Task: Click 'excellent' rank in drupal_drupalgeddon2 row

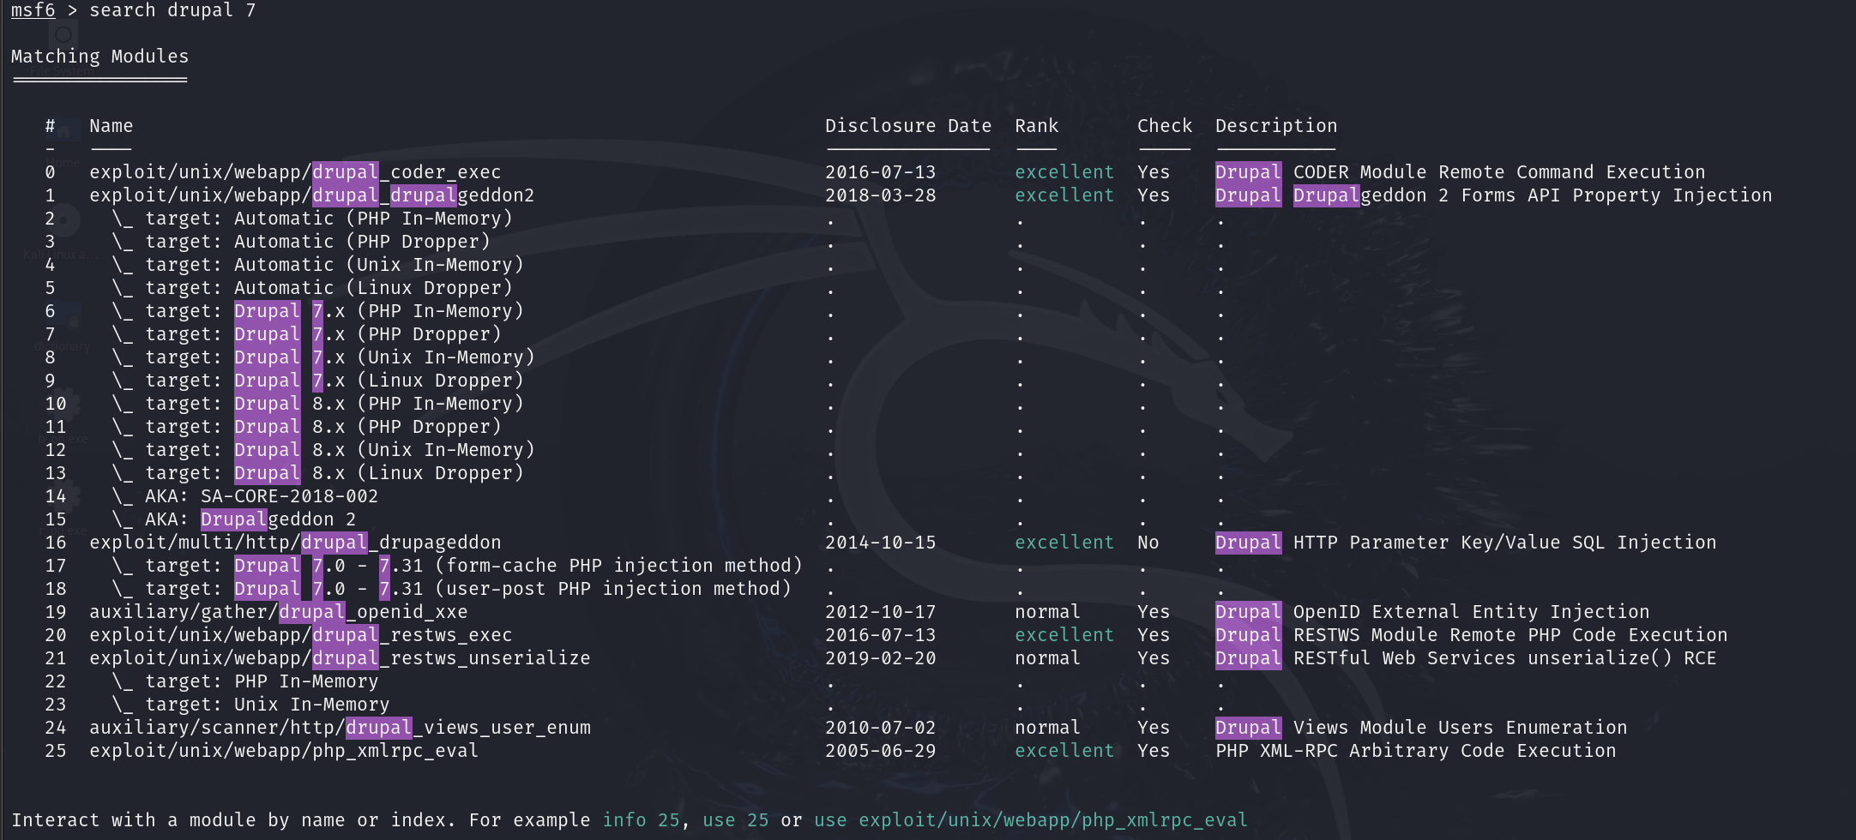Action: point(1064,195)
